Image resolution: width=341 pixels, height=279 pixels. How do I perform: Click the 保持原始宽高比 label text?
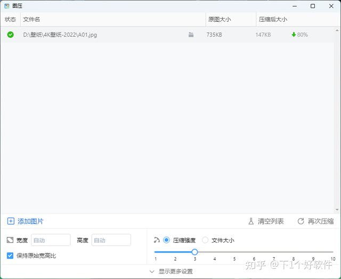point(36,256)
